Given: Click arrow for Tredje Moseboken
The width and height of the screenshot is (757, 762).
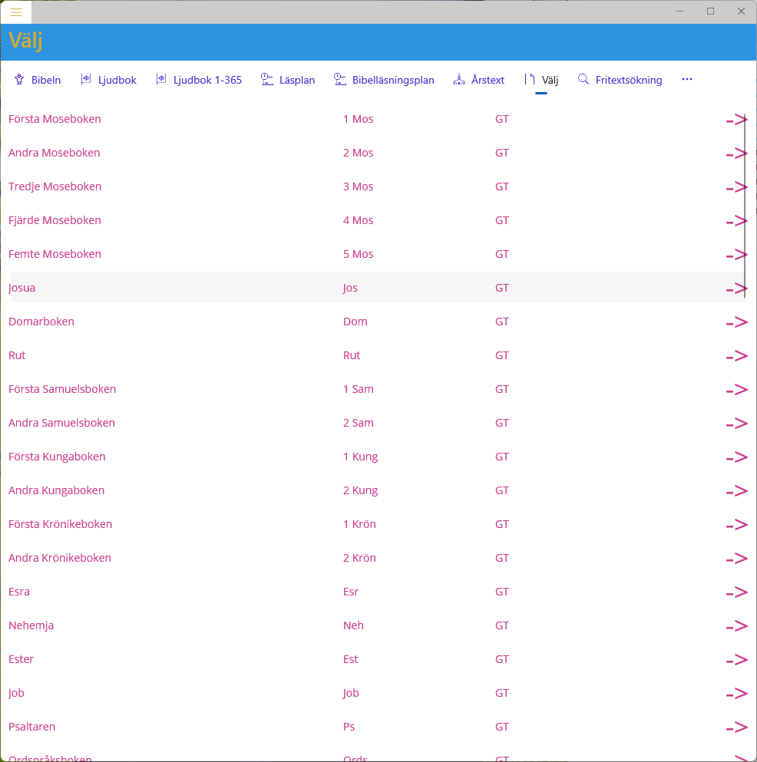Looking at the screenshot, I should tap(736, 187).
